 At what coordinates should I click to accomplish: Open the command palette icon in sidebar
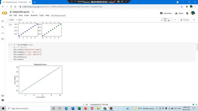coord(3,96)
